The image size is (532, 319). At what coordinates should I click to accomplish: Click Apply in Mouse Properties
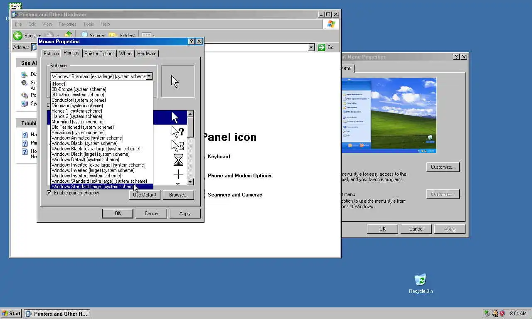[x=185, y=213]
